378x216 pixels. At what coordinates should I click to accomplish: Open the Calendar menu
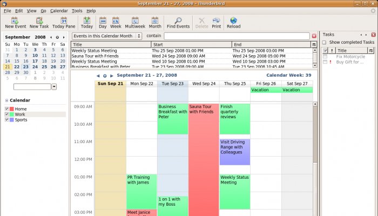59,11
